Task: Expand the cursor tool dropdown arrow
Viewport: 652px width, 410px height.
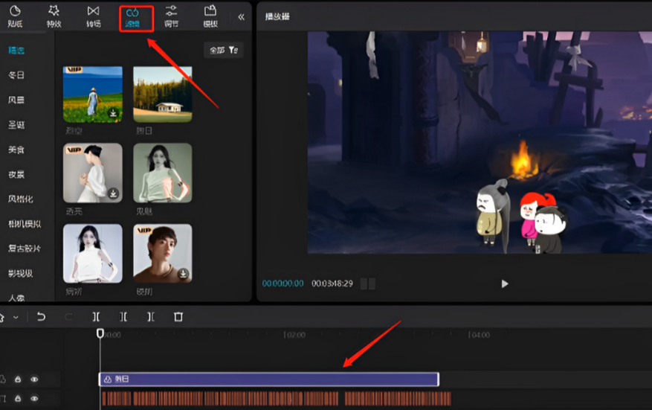Action: (16, 317)
